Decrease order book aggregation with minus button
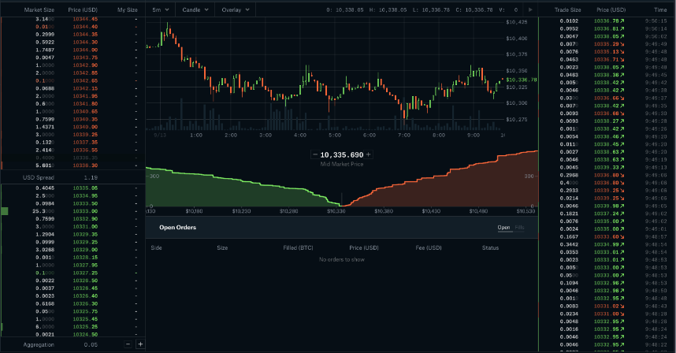Screen dimensions: 676x353 pyautogui.click(x=128, y=344)
